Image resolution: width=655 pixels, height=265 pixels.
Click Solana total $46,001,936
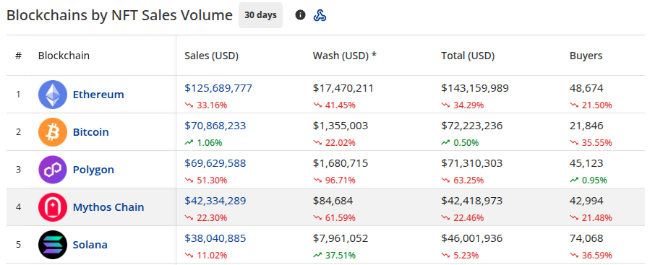(x=472, y=238)
